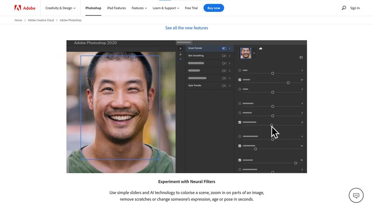Go to Home breadcrumb link

tap(18, 20)
